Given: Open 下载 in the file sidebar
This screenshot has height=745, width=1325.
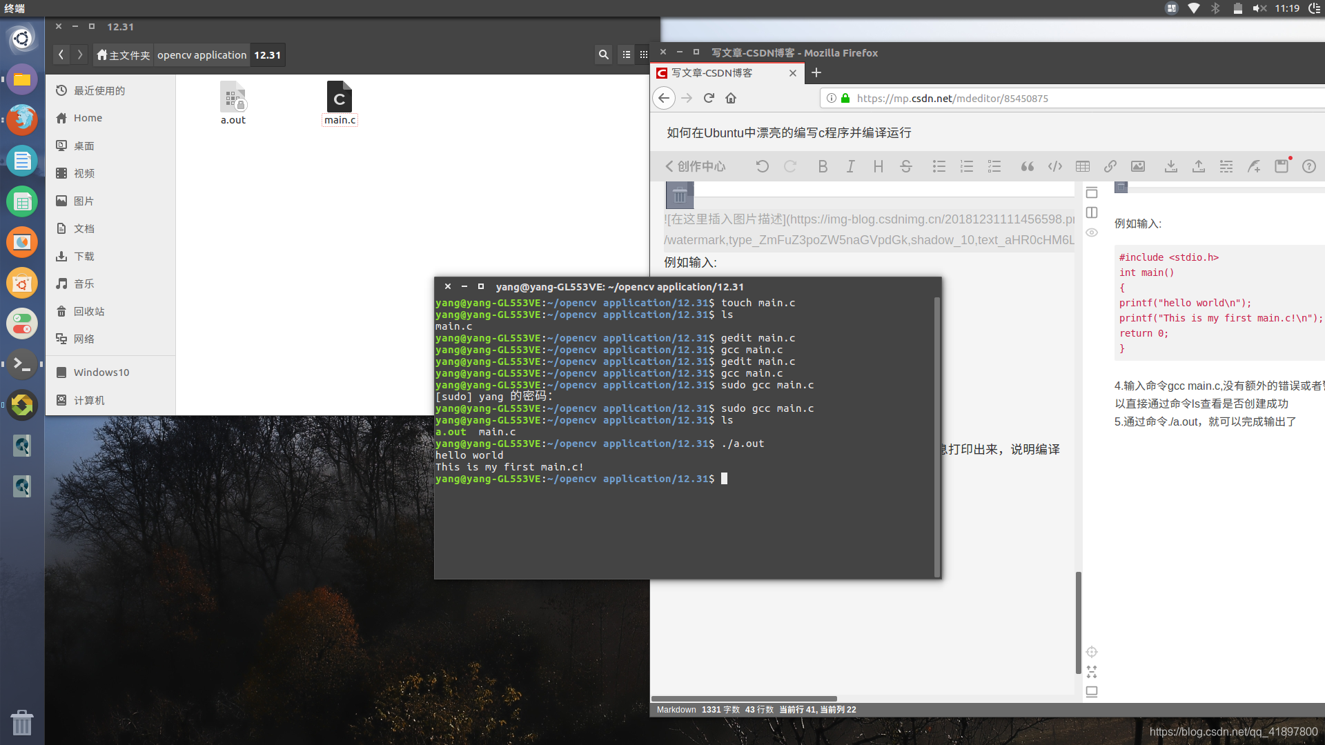Looking at the screenshot, I should (x=110, y=256).
